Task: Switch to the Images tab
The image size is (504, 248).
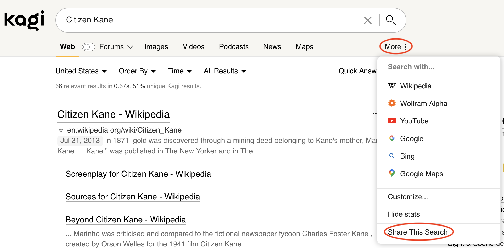Action: (156, 47)
